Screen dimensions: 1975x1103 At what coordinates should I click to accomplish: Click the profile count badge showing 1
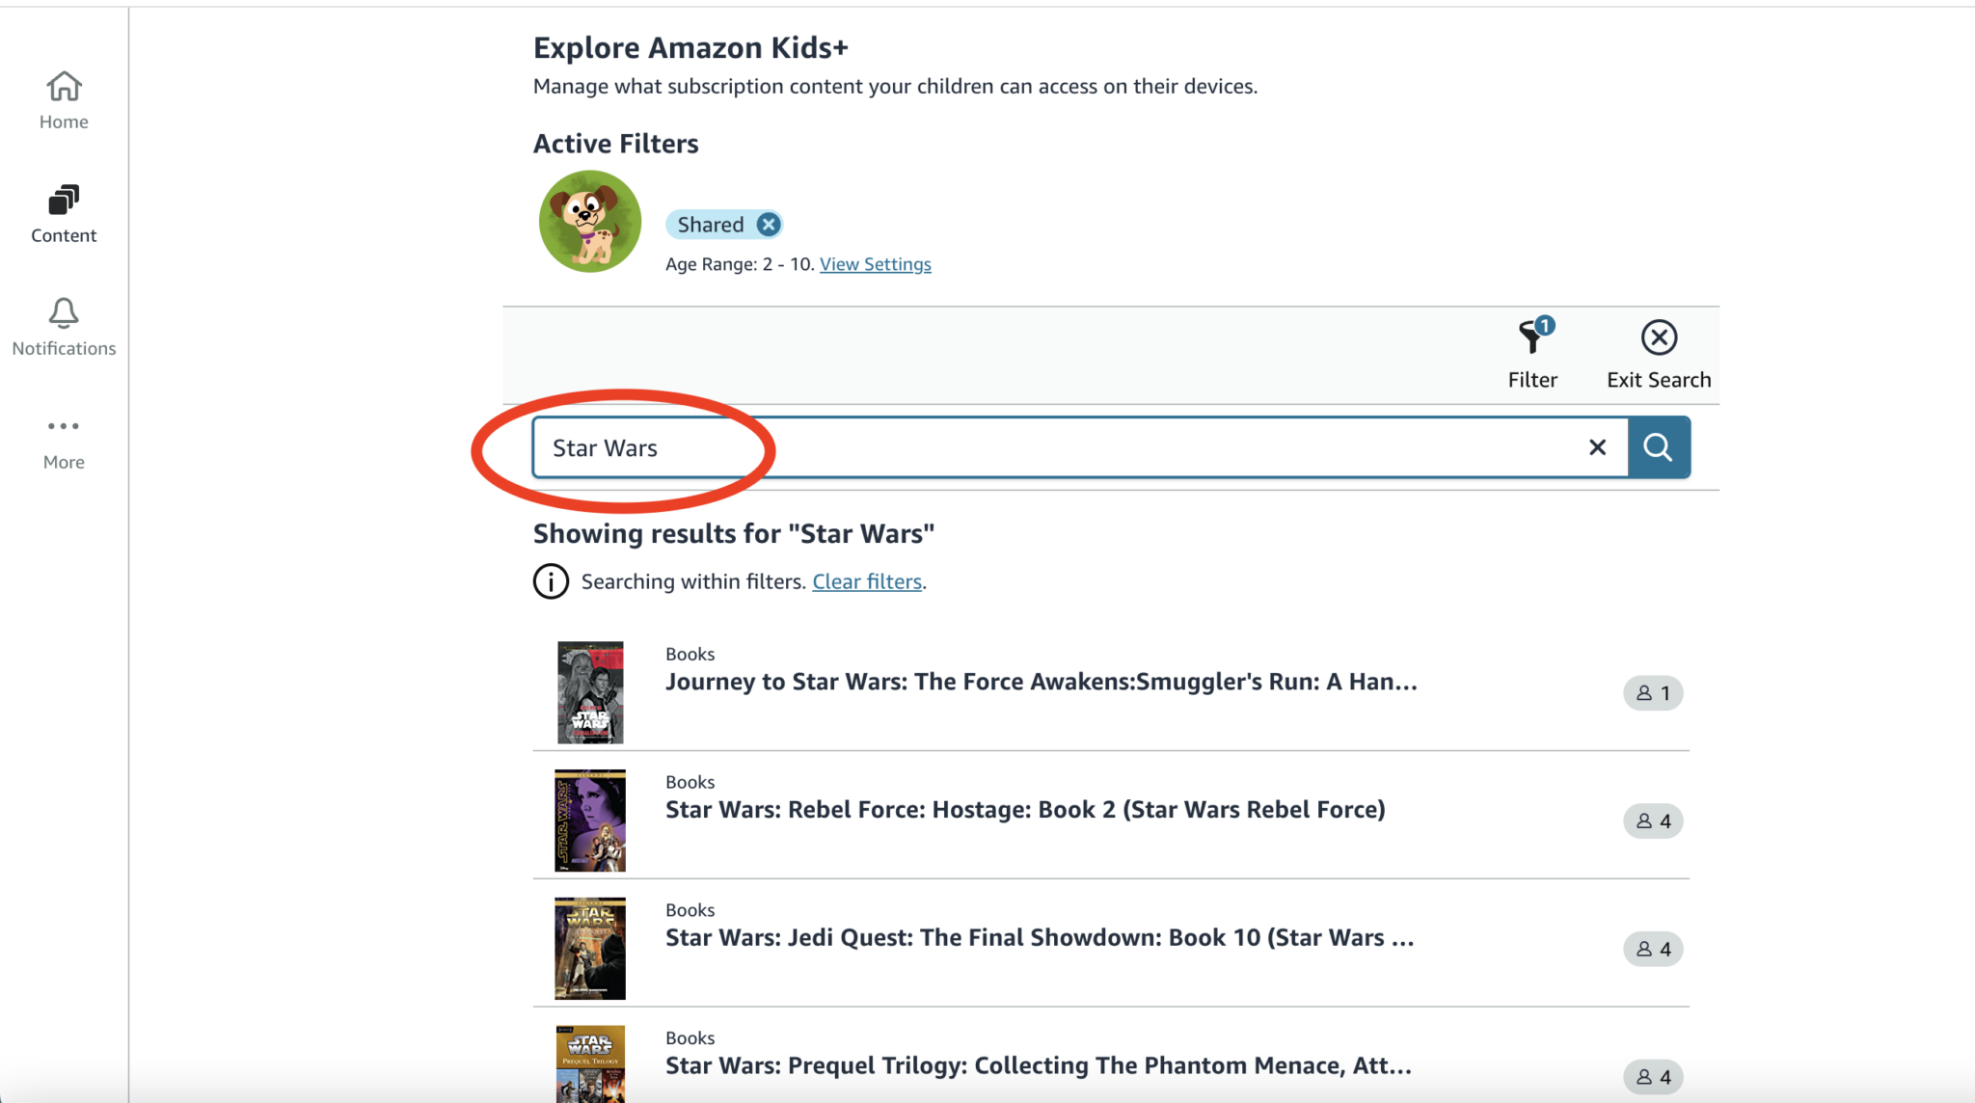coord(1653,692)
